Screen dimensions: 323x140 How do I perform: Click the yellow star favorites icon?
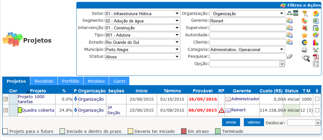coord(304,35)
